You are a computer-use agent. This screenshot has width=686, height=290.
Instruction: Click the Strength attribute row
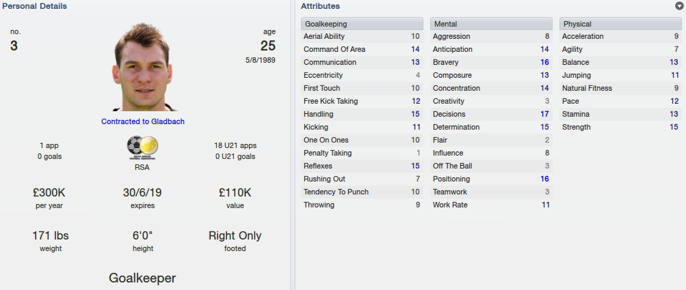click(620, 127)
